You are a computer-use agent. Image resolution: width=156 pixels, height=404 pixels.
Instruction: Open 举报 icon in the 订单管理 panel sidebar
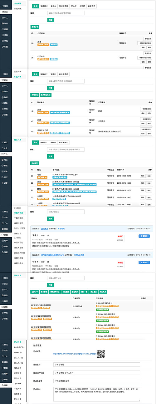point(3,313)
